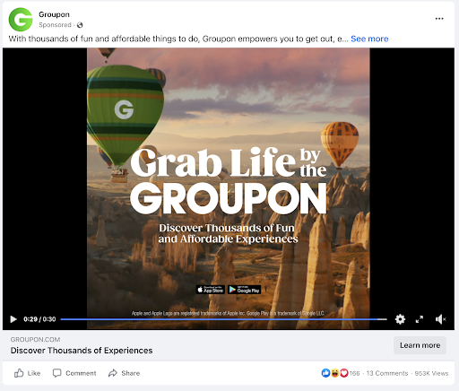Click the App Store badge in video
The height and width of the screenshot is (391, 459).
click(211, 290)
